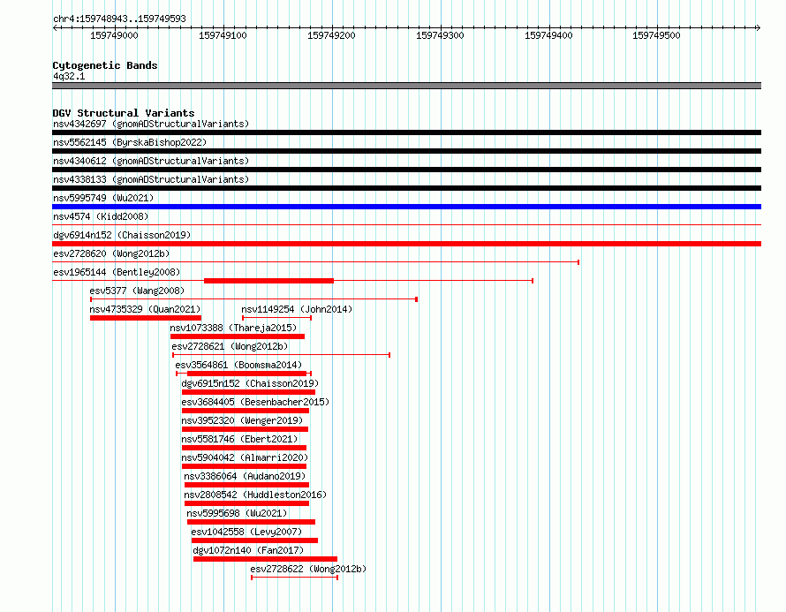
Task: Select nsv4735329 (Quan2021) label
Action: click(x=145, y=309)
